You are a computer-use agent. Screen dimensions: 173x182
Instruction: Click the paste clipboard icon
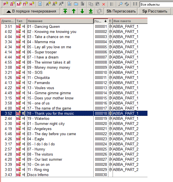click(97, 4)
